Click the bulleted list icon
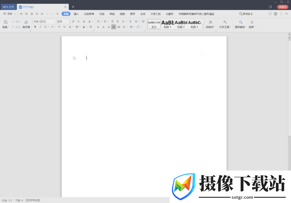 click(x=98, y=21)
